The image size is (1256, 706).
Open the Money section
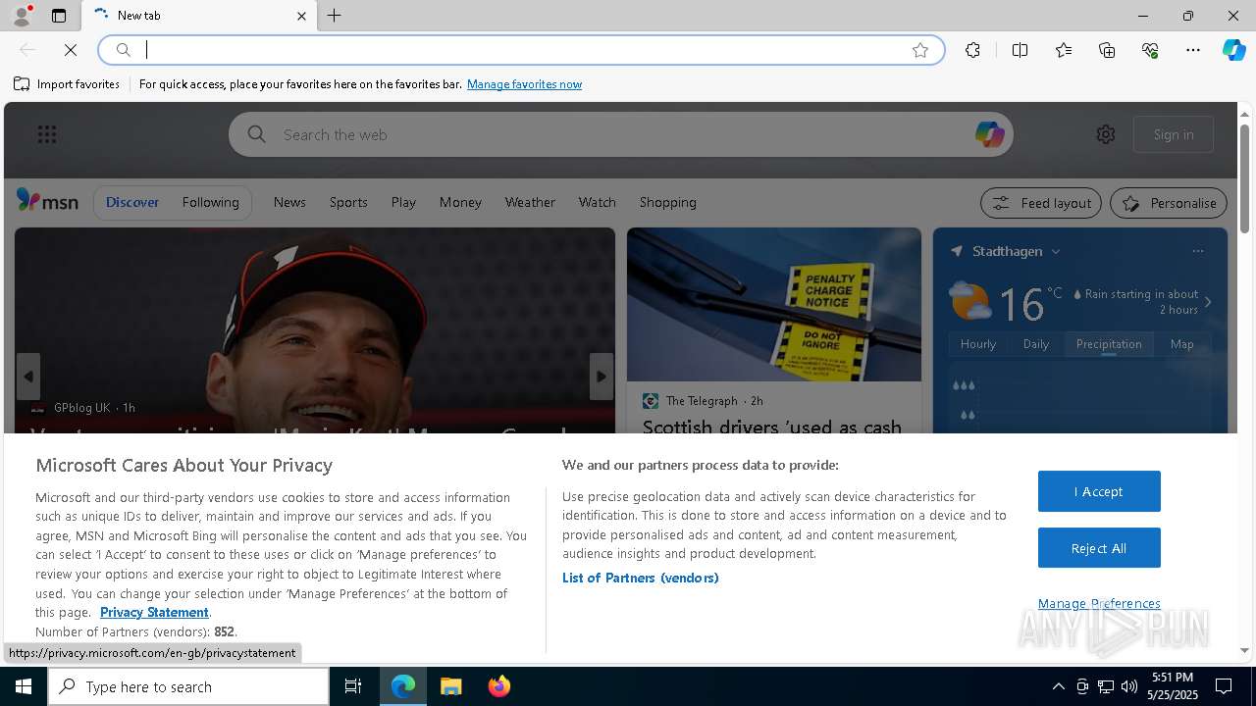pyautogui.click(x=460, y=202)
